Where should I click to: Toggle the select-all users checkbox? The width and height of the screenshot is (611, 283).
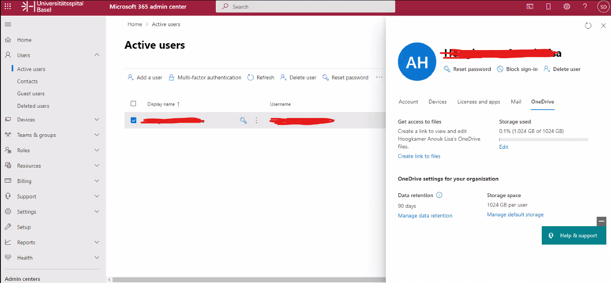click(133, 104)
